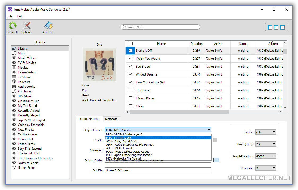
Task: Click the Search Song field
Action: [x=160, y=27]
